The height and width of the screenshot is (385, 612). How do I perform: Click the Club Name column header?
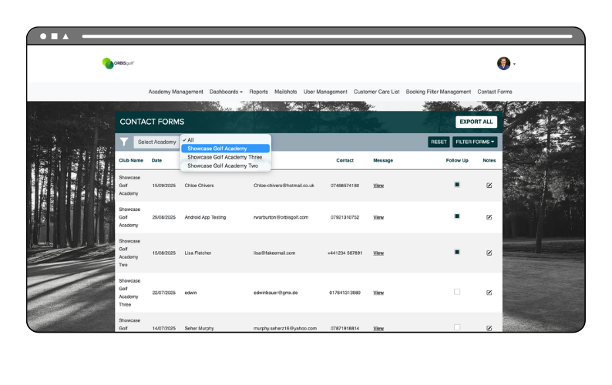click(131, 160)
